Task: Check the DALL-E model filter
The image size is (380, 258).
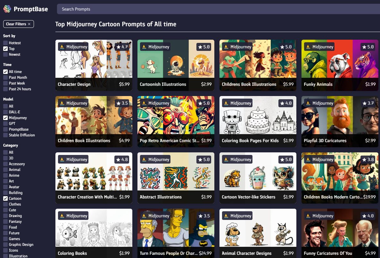Action: click(5, 112)
